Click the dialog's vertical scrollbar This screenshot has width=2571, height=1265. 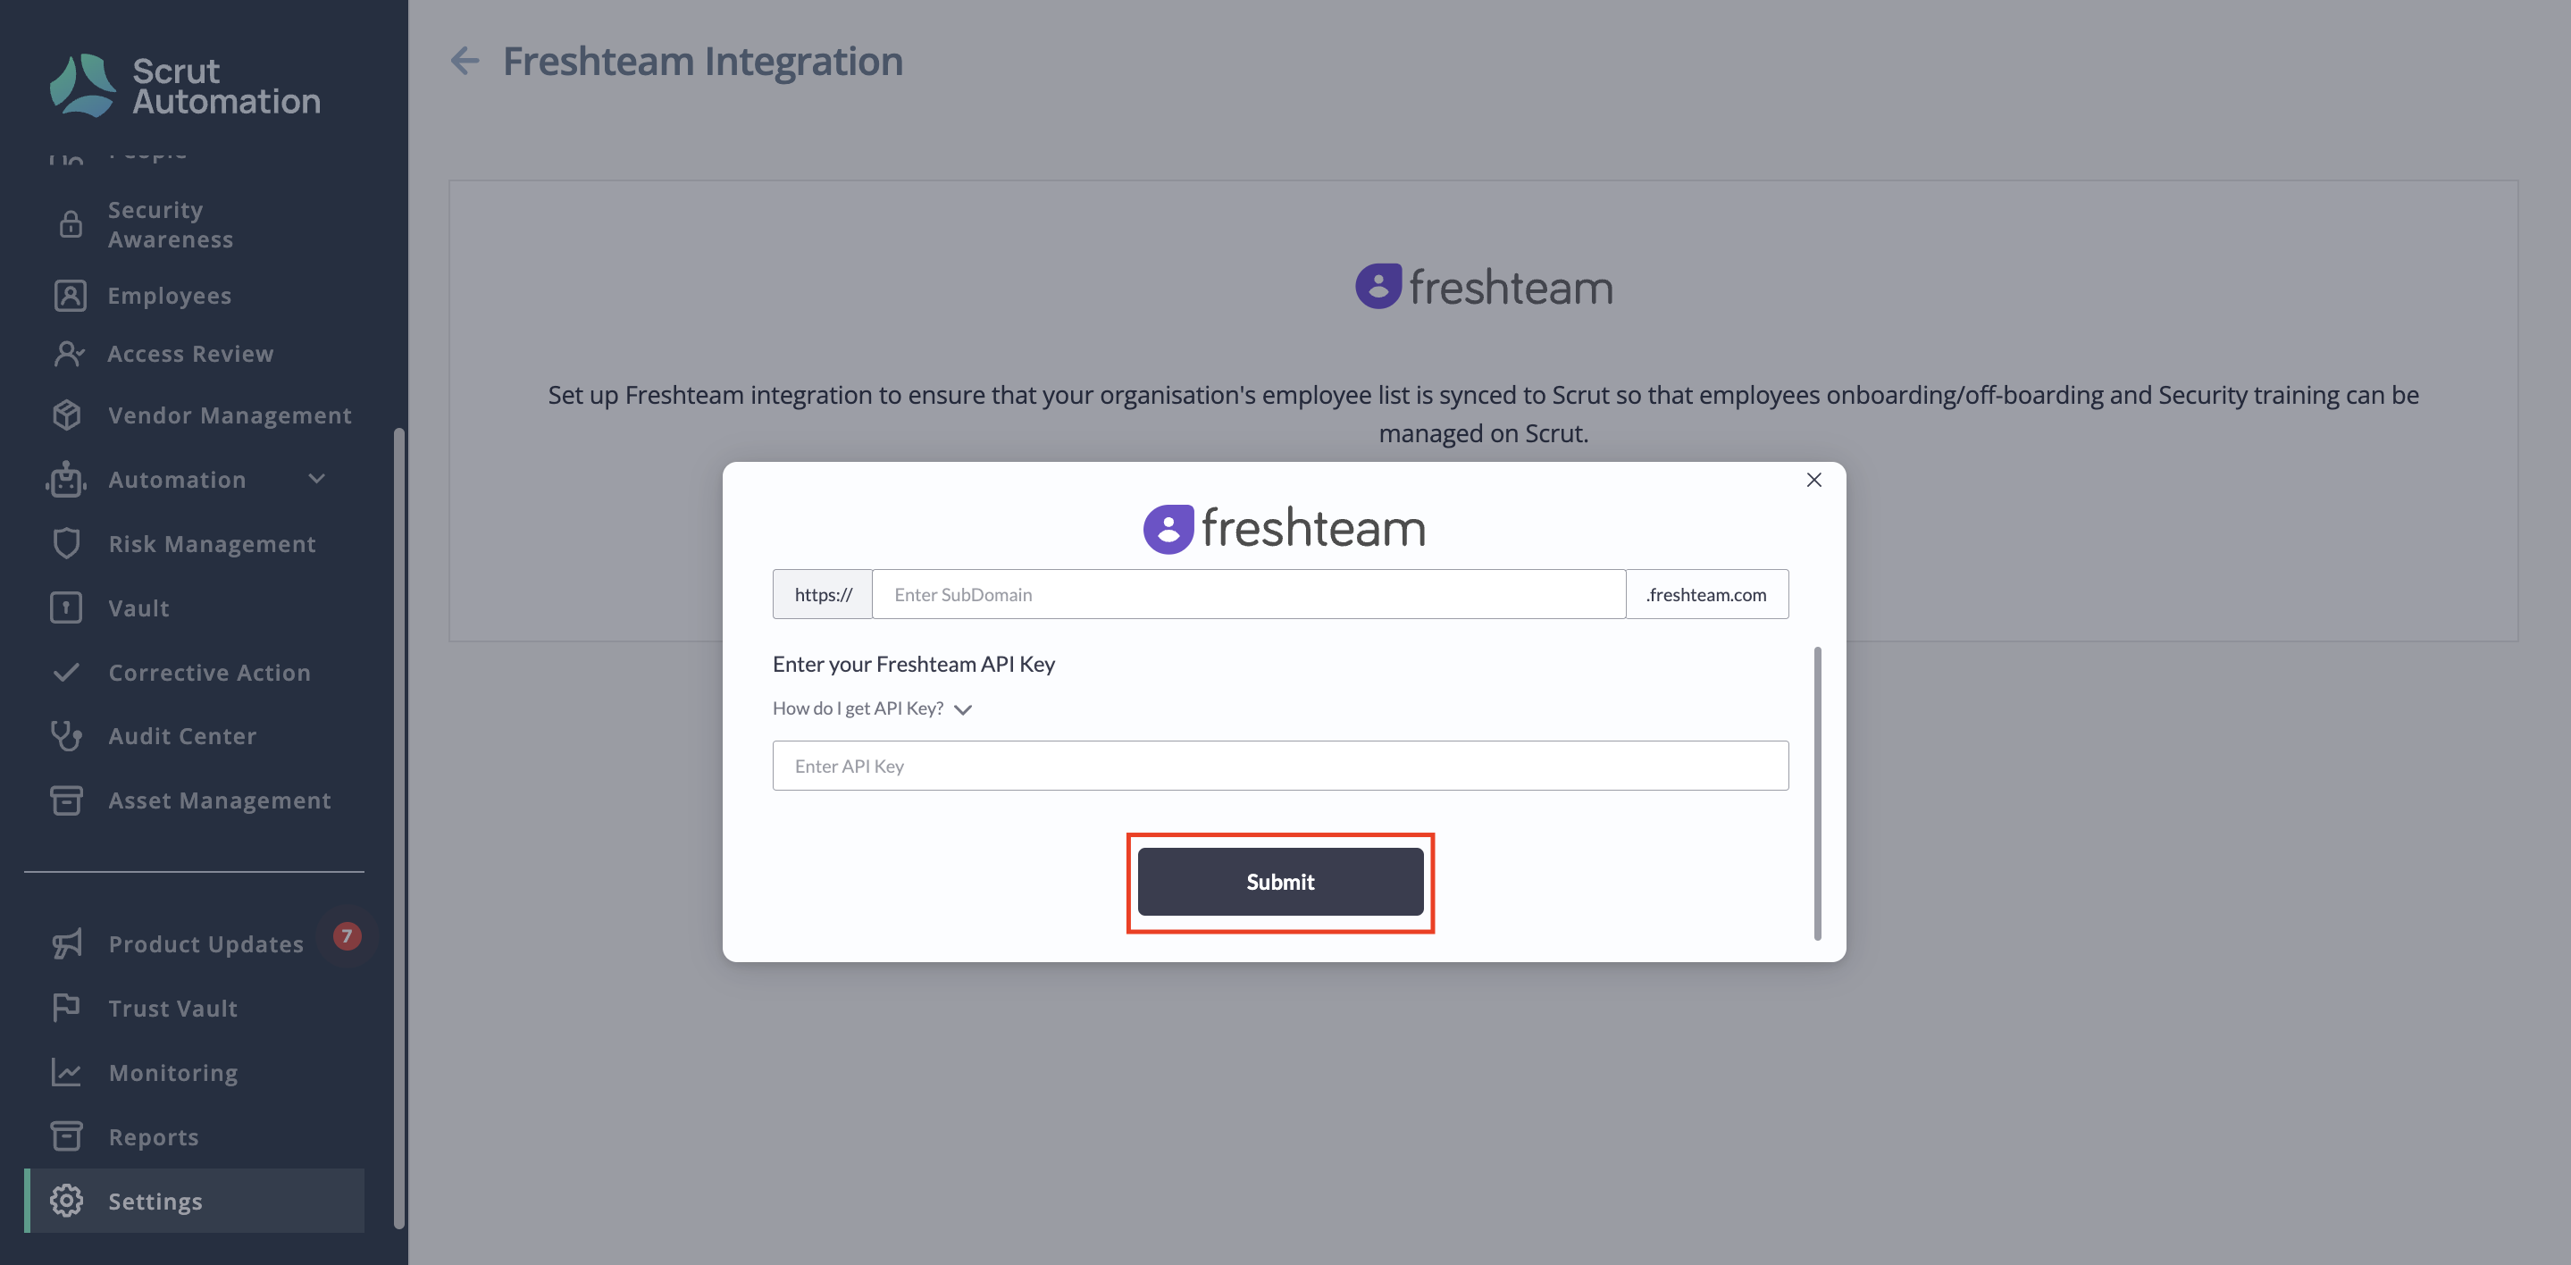point(1817,793)
